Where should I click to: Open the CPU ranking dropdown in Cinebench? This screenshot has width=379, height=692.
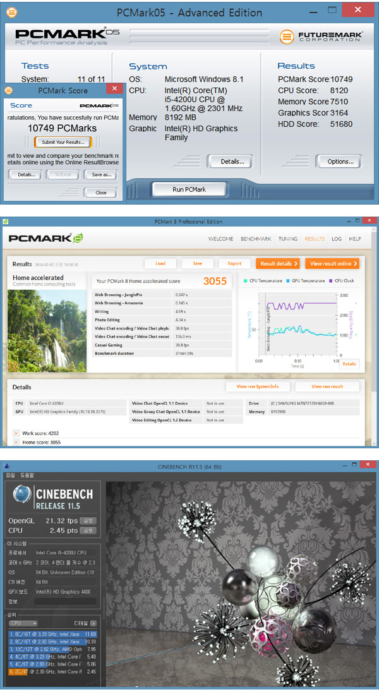pyautogui.click(x=23, y=623)
